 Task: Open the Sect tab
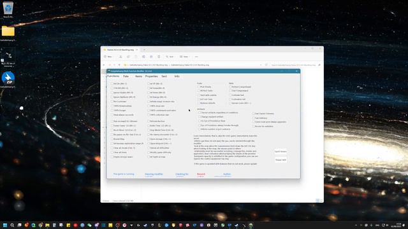click(x=164, y=76)
